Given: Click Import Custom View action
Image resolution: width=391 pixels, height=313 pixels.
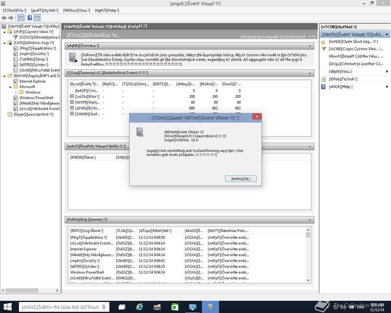Looking at the screenshot, I should pyautogui.click(x=356, y=56).
